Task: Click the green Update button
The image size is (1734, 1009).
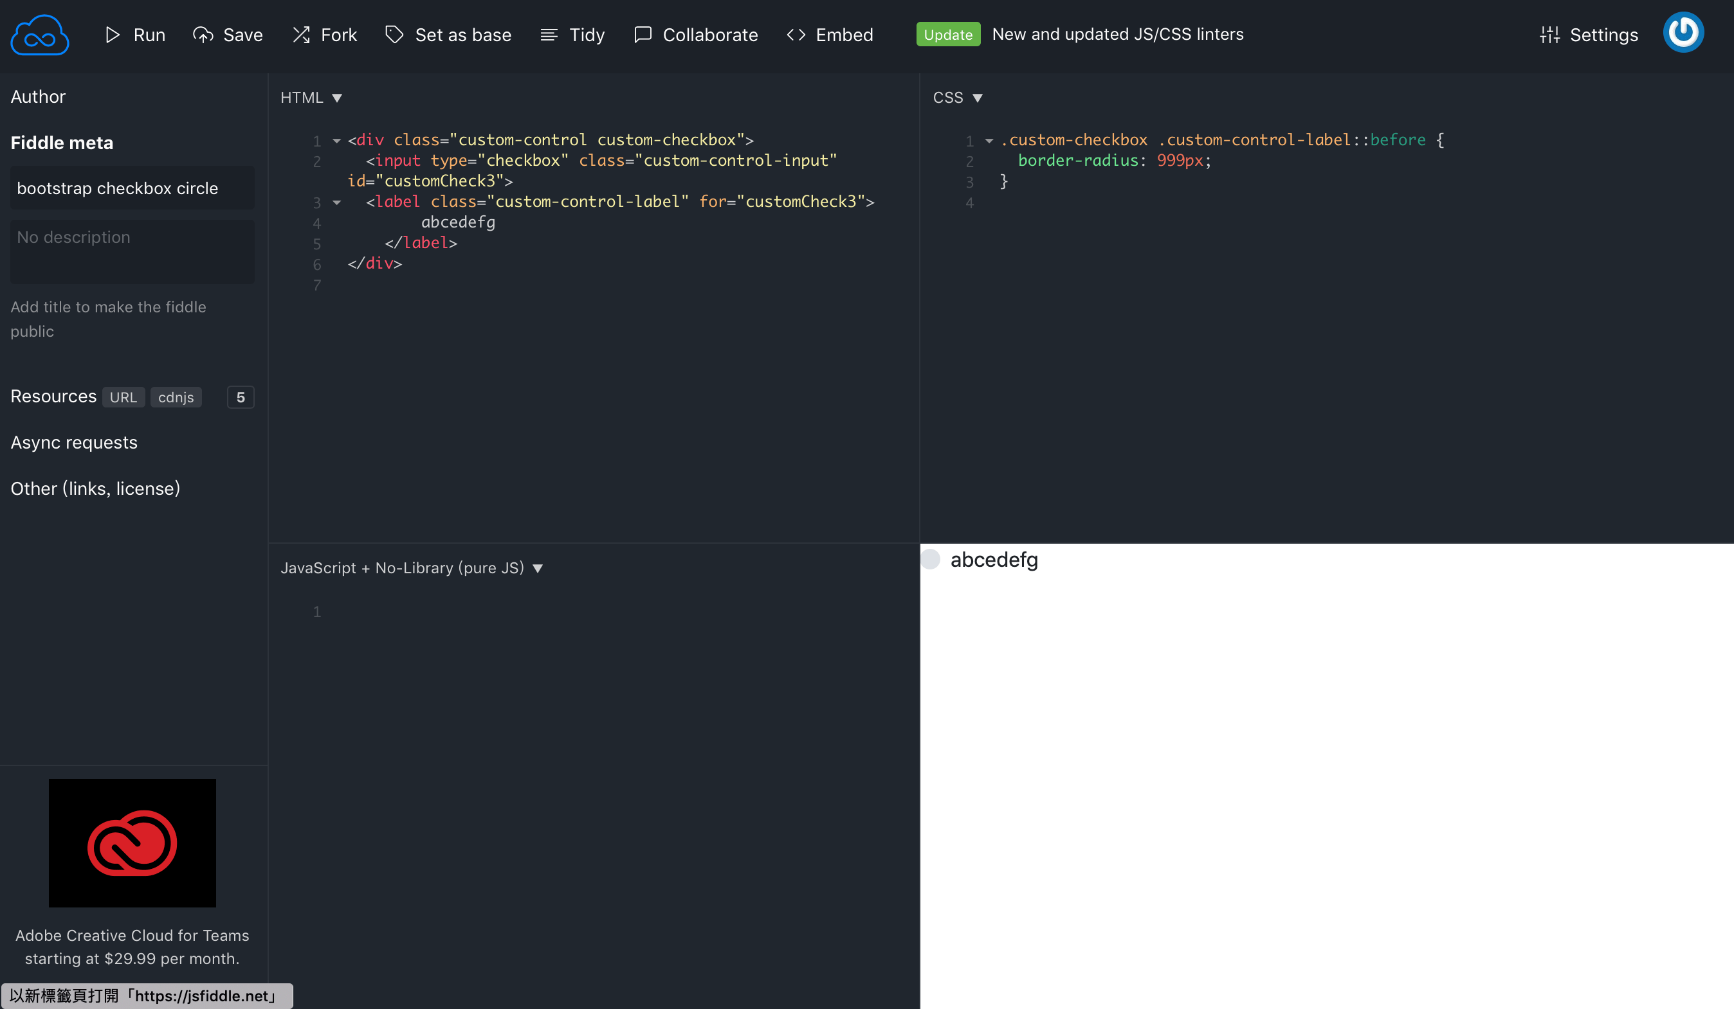Action: [948, 33]
